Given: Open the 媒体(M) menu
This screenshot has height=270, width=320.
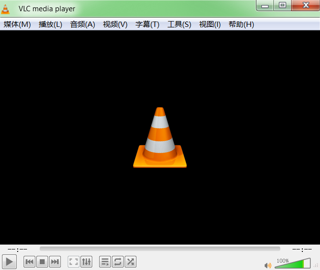Looking at the screenshot, I should (17, 24).
